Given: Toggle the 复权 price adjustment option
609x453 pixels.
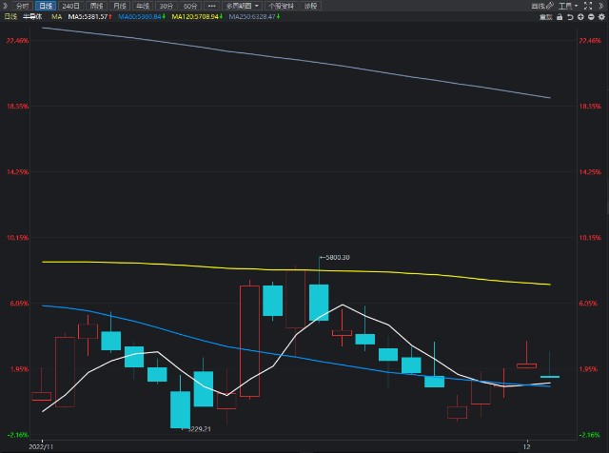Looking at the screenshot, I should [546, 17].
